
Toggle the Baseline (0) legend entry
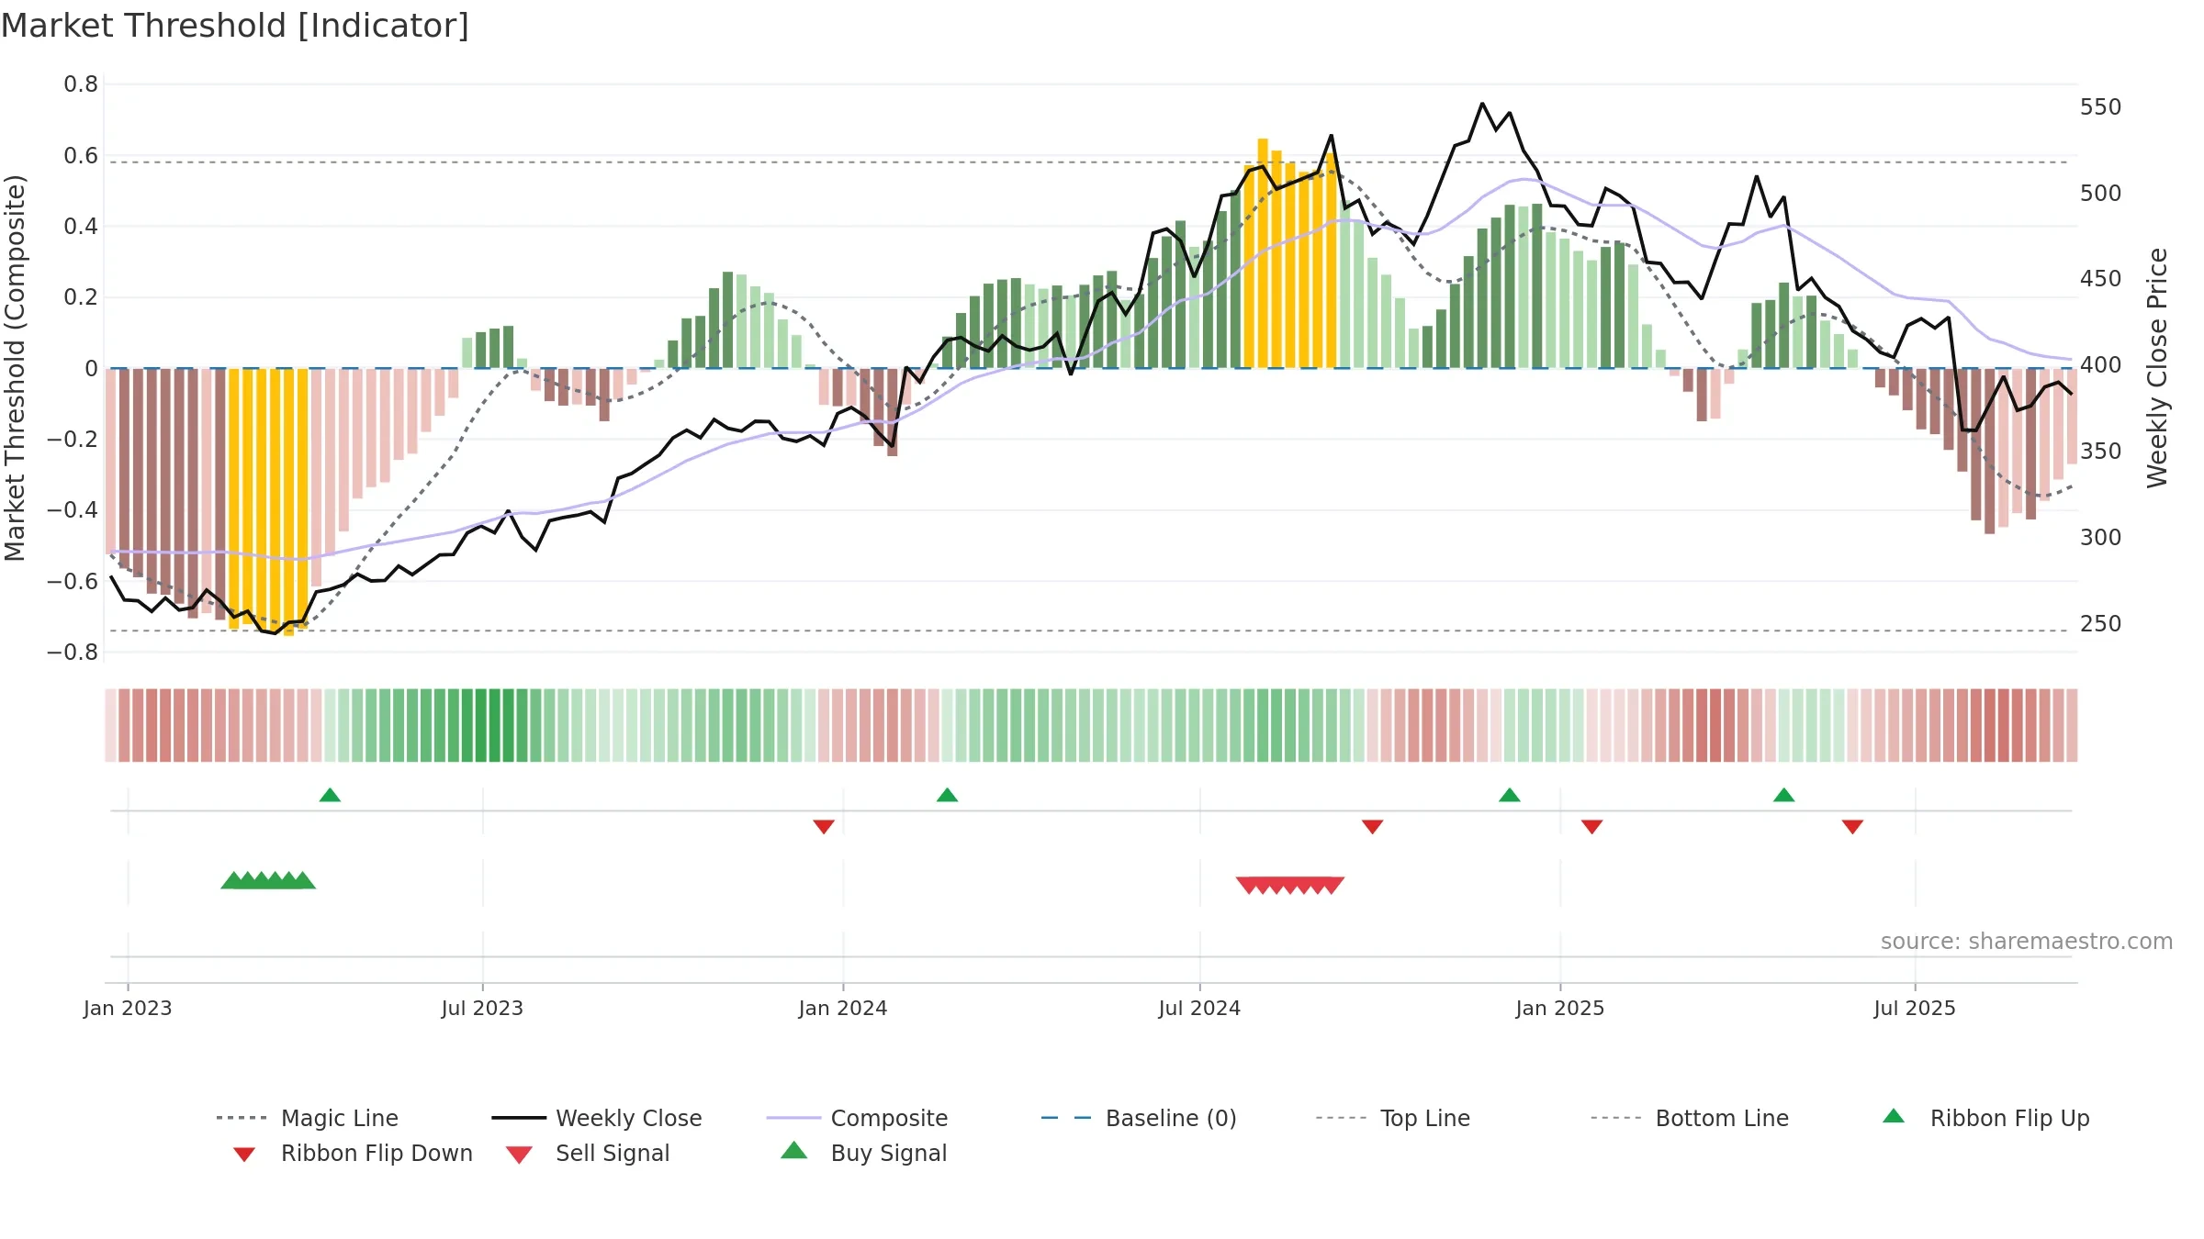1139,1118
